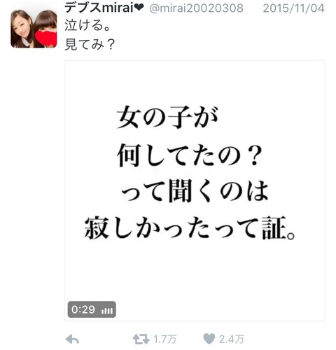Click the 寂しかったって証。 line in video

click(190, 227)
